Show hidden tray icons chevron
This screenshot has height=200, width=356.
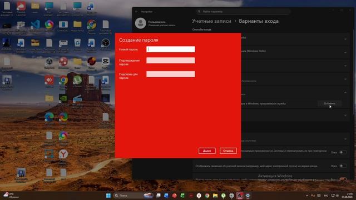(306, 196)
